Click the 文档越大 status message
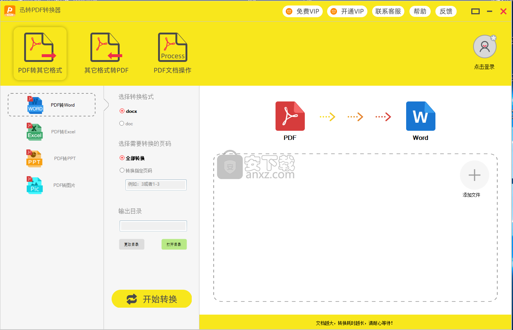The height and width of the screenshot is (330, 513). click(354, 323)
